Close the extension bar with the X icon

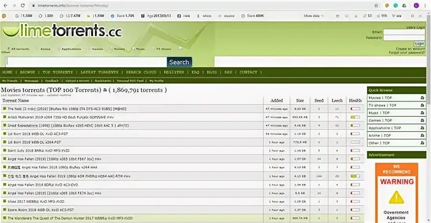(x=420, y=16)
